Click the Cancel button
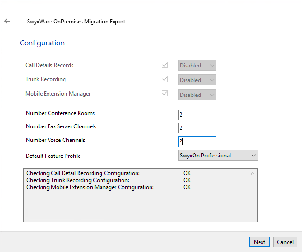The image size is (302, 252). tap(285, 242)
